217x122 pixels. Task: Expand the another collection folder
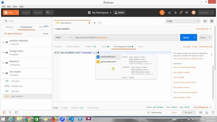tap(3, 42)
